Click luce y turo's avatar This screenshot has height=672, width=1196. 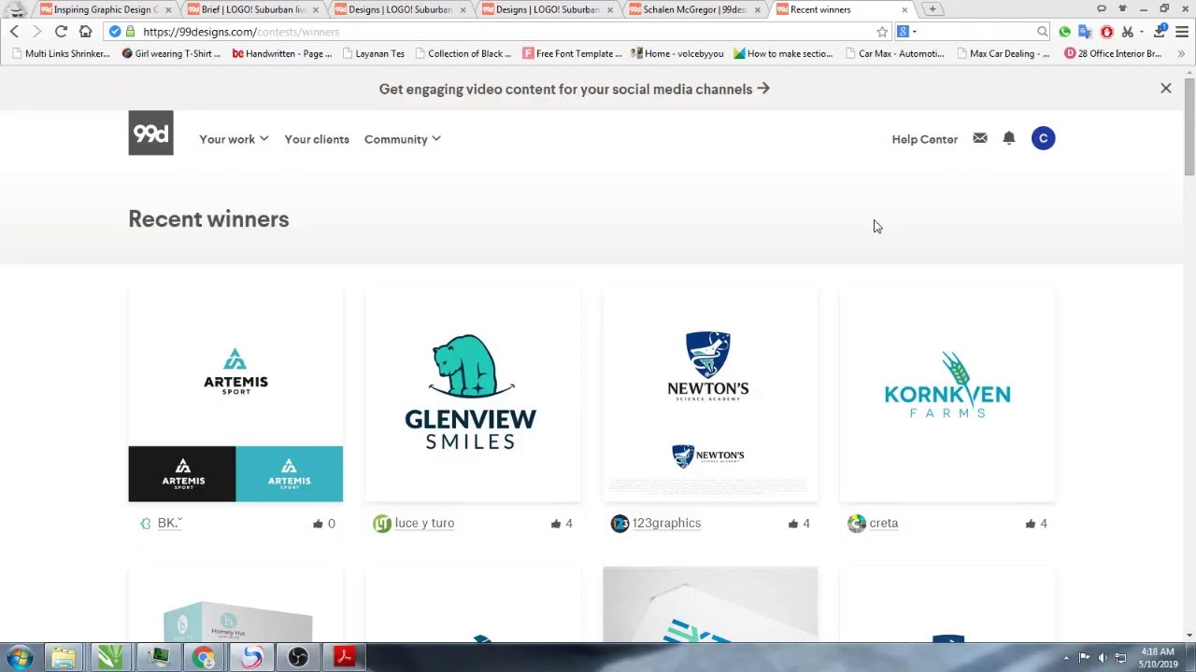(382, 524)
